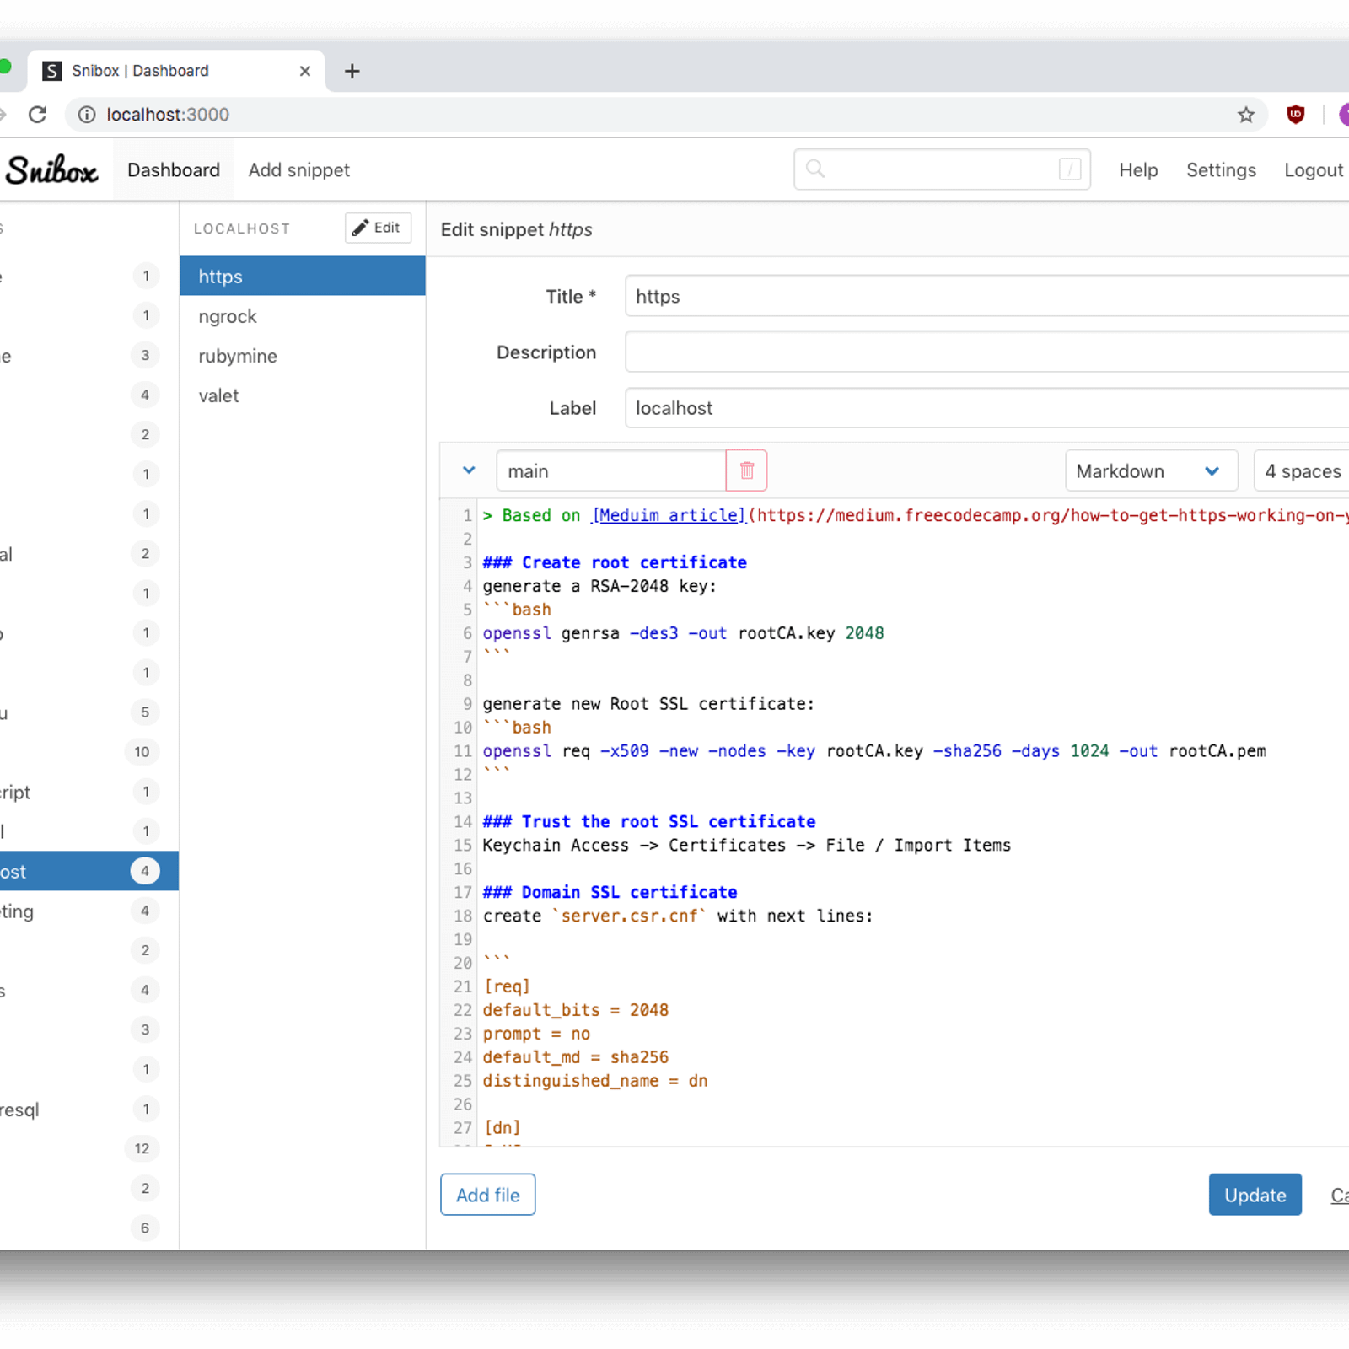This screenshot has height=1349, width=1349.
Task: Click the Edit button beside LOCALHOST
Action: click(378, 228)
